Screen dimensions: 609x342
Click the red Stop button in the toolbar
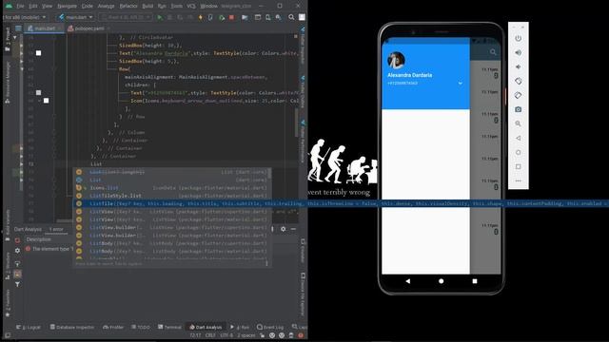(x=231, y=17)
